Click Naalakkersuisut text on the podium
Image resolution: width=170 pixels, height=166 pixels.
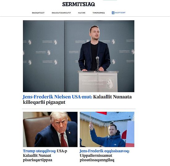[x=93, y=81]
